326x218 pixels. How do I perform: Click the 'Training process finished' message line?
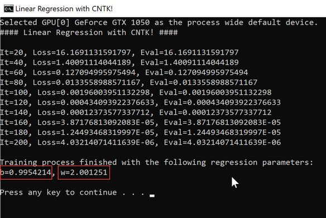pos(156,162)
